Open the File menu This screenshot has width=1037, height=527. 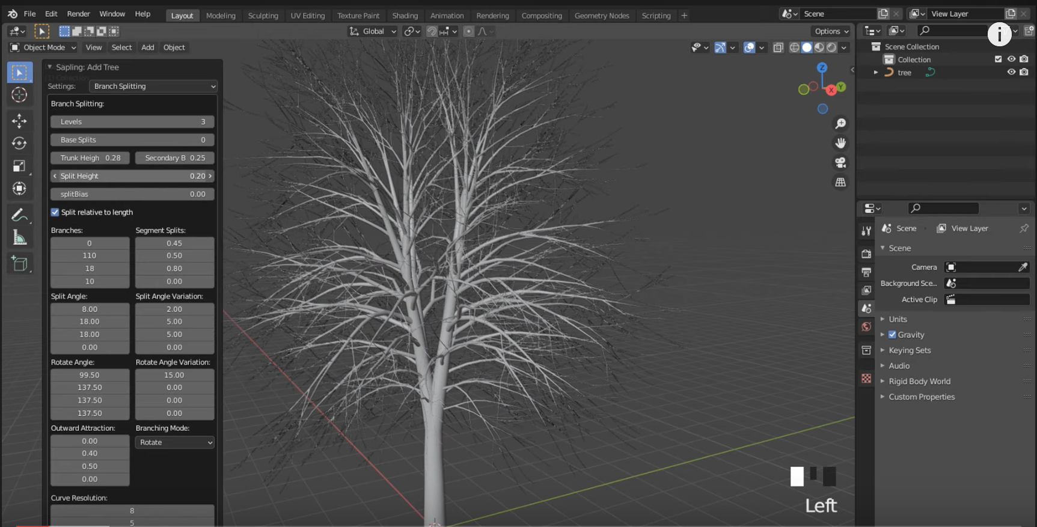[x=29, y=14]
